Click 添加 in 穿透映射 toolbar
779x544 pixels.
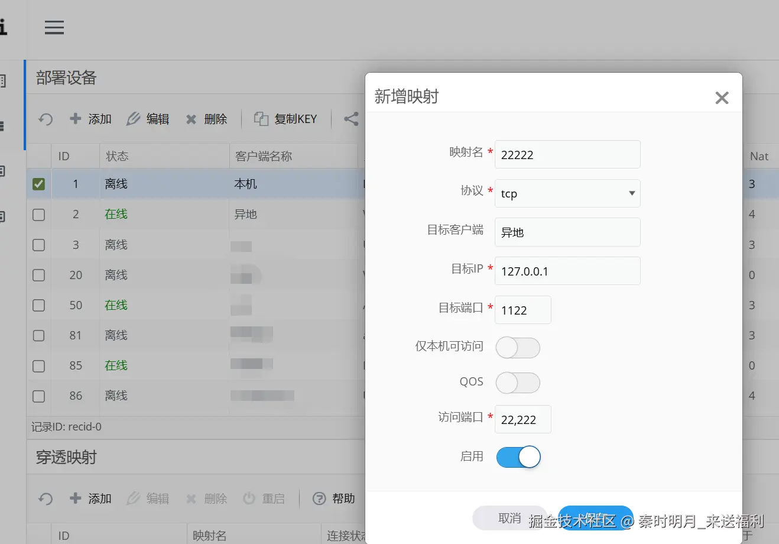click(x=90, y=498)
